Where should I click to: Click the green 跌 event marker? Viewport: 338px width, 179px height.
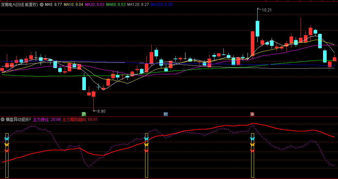click(84, 114)
